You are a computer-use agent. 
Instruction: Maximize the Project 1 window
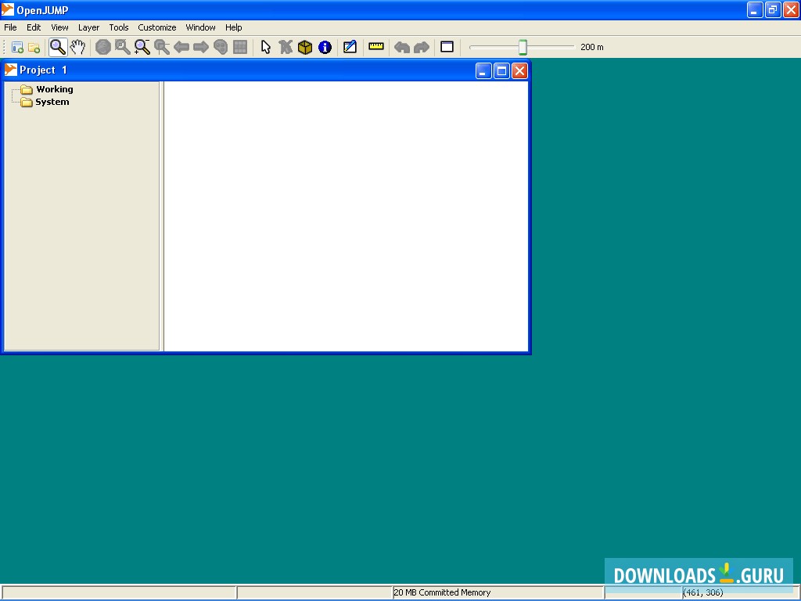[x=501, y=70]
